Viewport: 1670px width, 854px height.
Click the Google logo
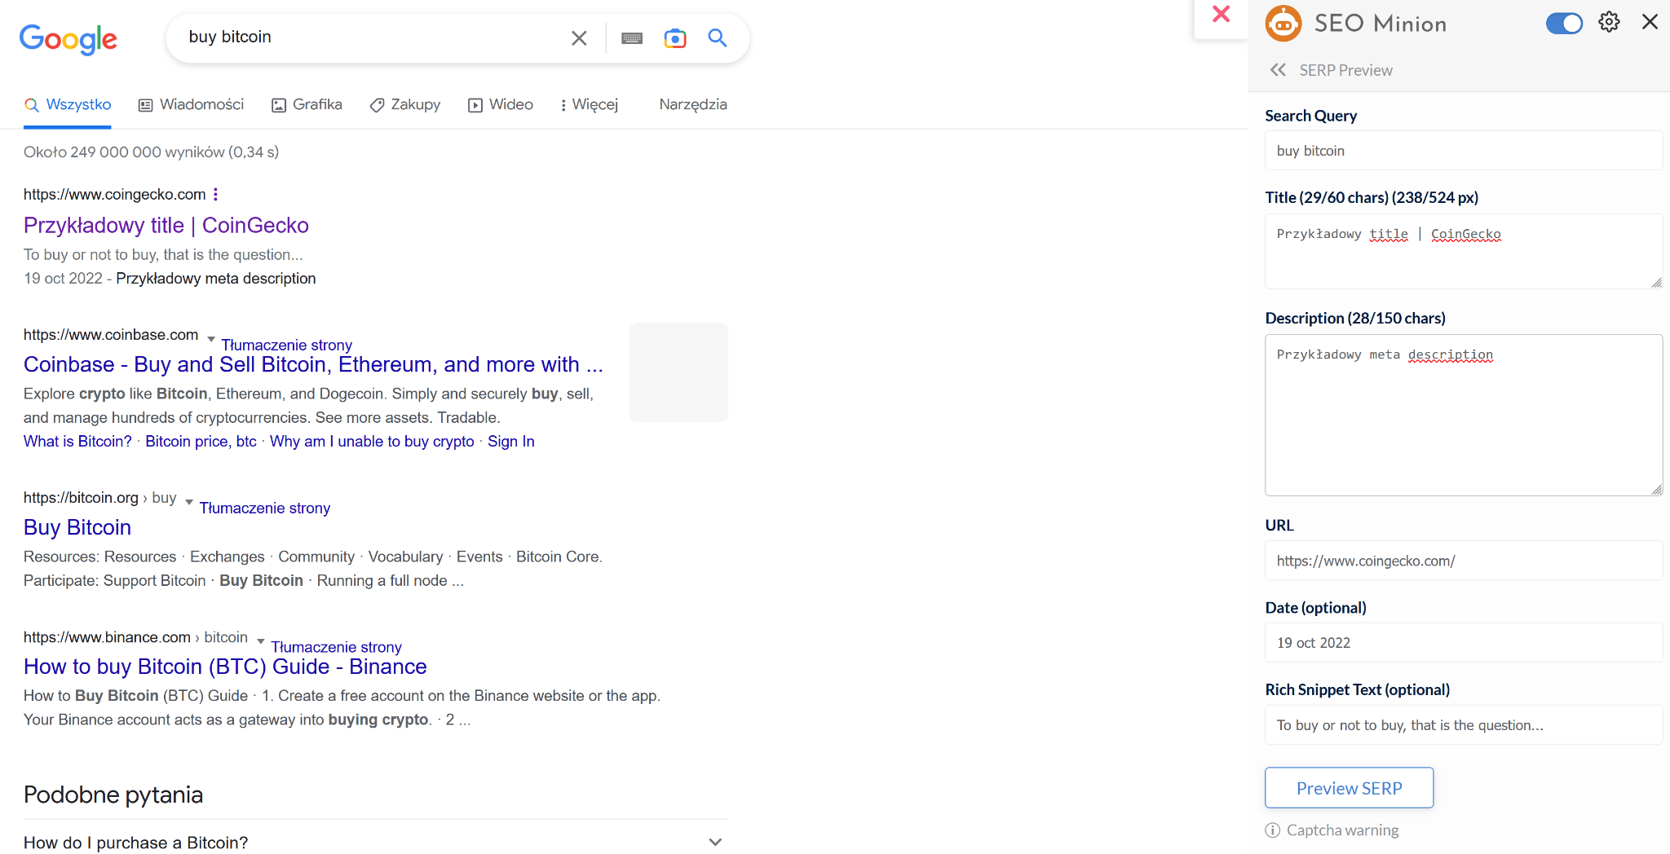pos(68,38)
